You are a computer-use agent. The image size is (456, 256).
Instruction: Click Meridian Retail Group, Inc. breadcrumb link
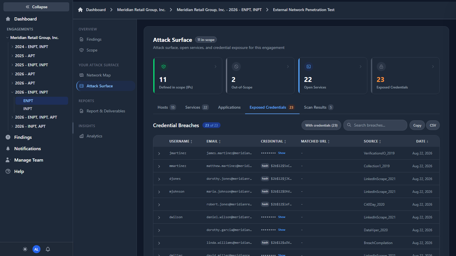[141, 10]
